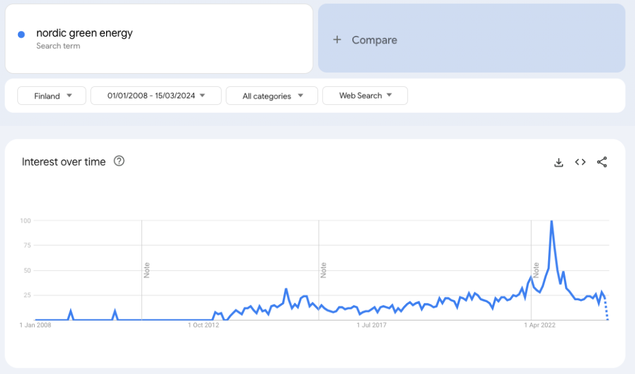Open the date range 01/01/2008 - 15/03/2024 dropdown

156,96
